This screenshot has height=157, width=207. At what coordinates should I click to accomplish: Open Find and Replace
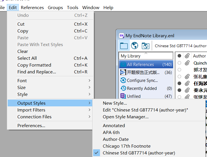[x=50, y=72]
